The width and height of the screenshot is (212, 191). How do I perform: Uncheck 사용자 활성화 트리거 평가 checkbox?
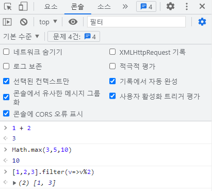(112, 96)
